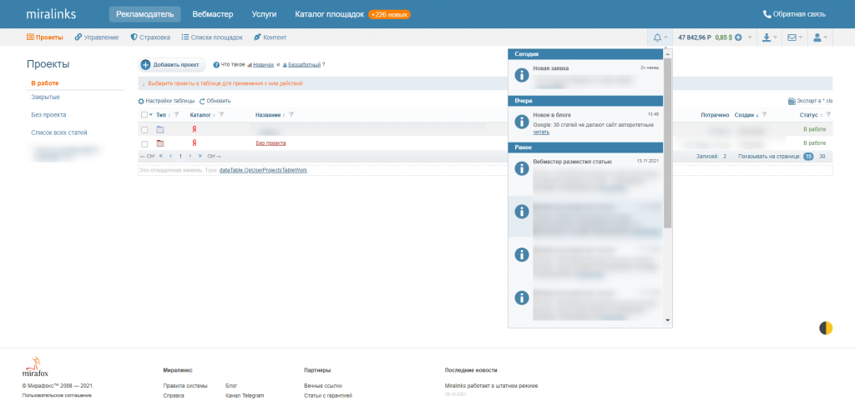
Task: Tick the select-all checkbox in table header
Action: (144, 115)
